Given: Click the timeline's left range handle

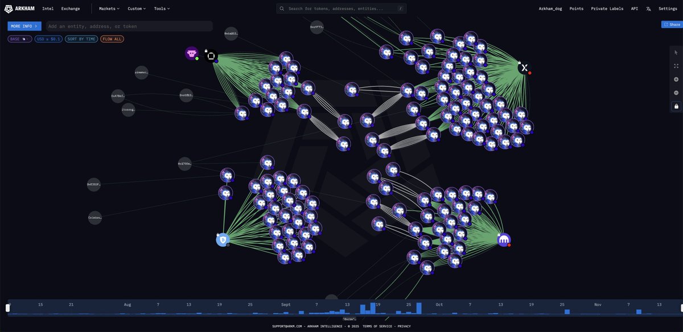Looking at the screenshot, I should [8, 308].
